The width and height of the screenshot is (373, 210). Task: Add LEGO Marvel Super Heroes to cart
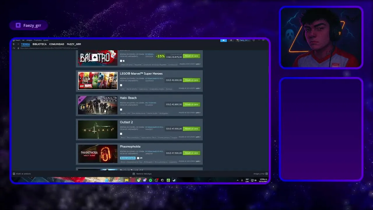191,80
